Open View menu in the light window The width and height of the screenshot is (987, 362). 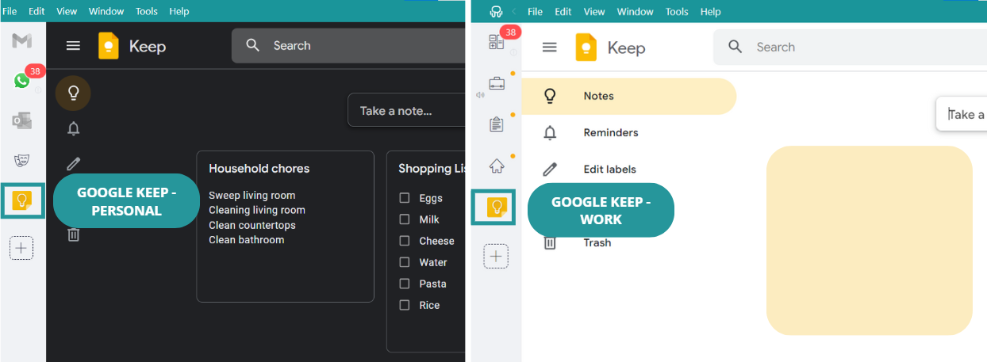(594, 11)
